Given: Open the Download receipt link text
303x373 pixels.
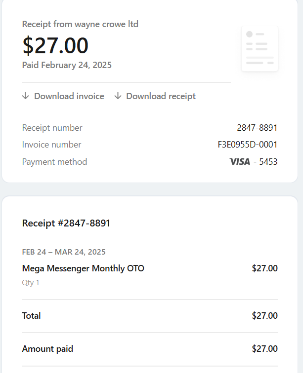Looking at the screenshot, I should [161, 96].
